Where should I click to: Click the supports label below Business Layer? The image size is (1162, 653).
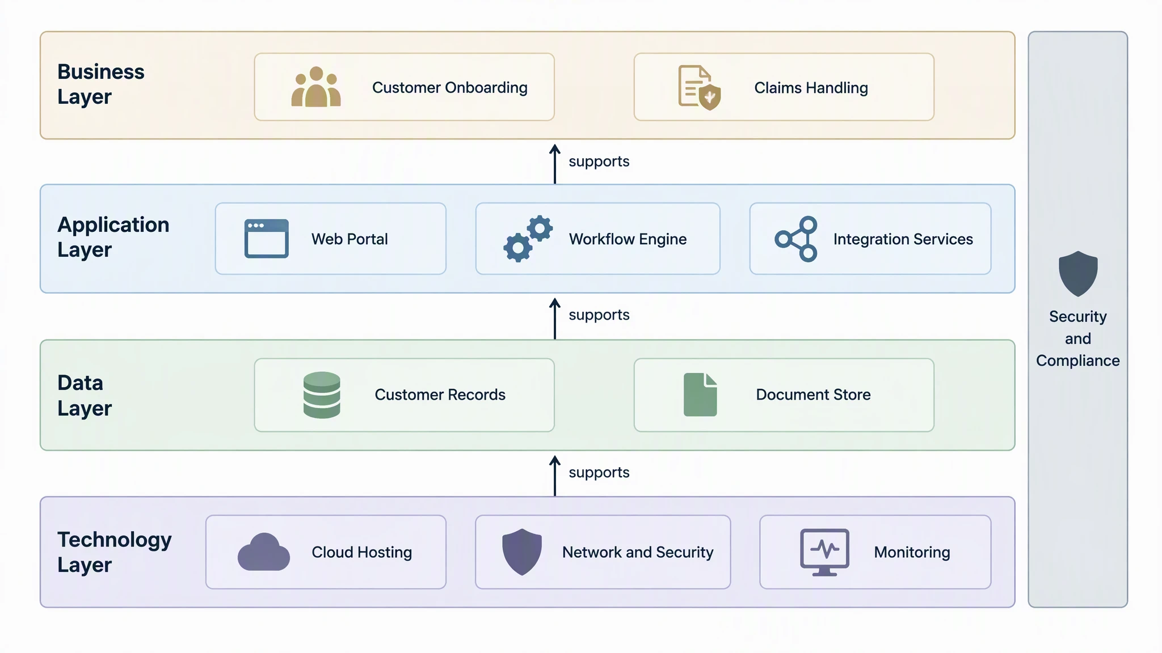(599, 162)
